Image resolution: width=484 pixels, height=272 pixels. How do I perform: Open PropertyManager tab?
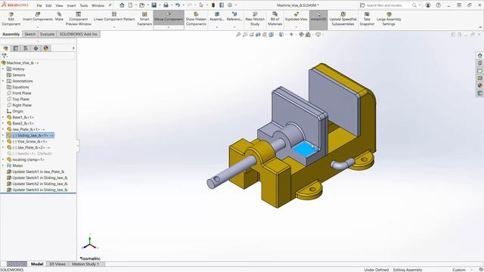(x=16, y=48)
